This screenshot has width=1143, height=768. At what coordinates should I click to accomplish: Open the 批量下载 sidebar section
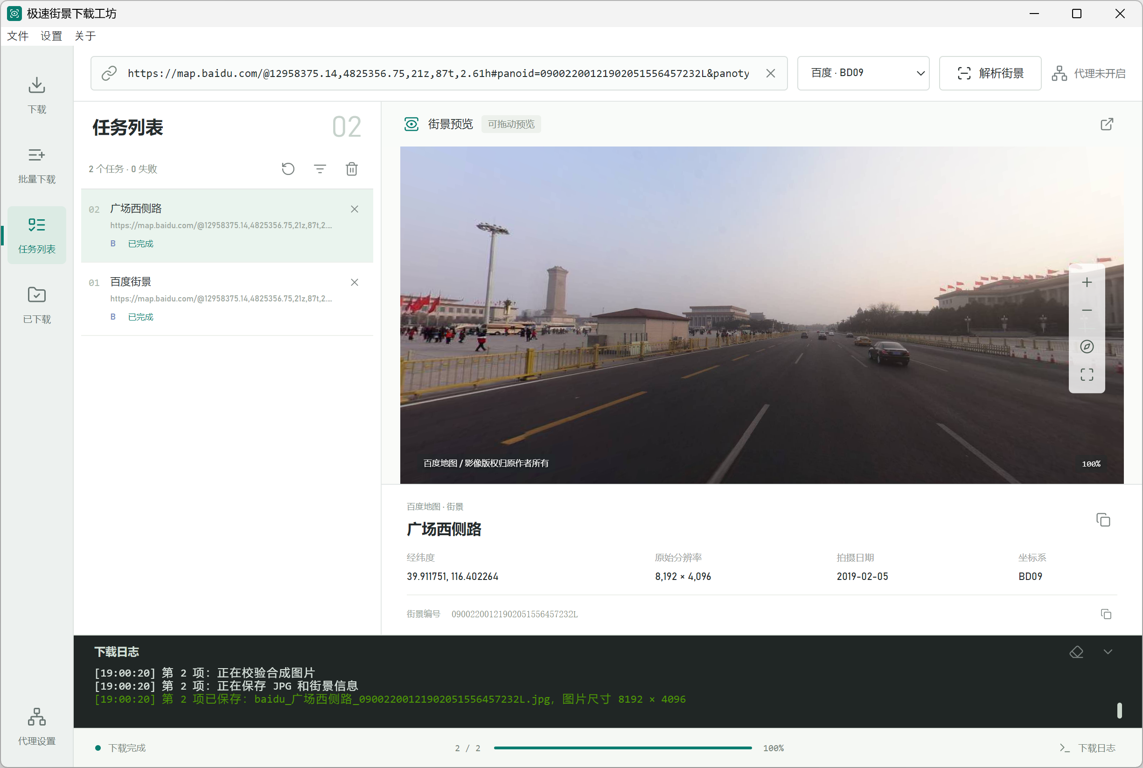[37, 166]
